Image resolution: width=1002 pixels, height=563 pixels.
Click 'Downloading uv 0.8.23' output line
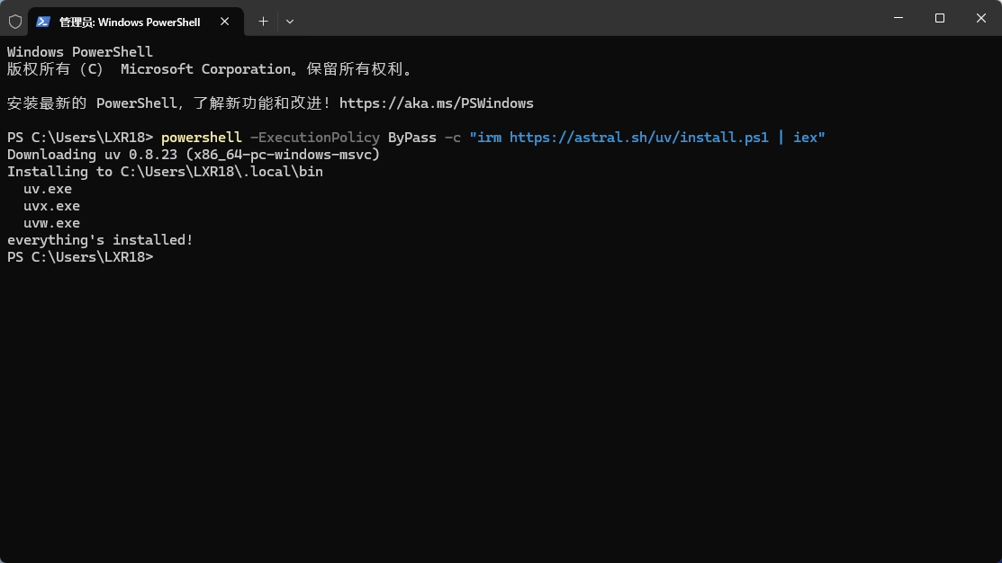click(194, 155)
